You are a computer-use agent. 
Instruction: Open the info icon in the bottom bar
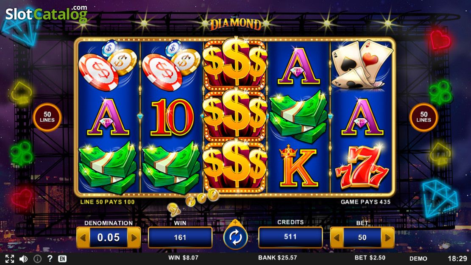(37, 259)
